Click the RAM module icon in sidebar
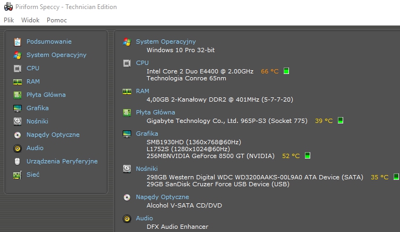 [18, 82]
